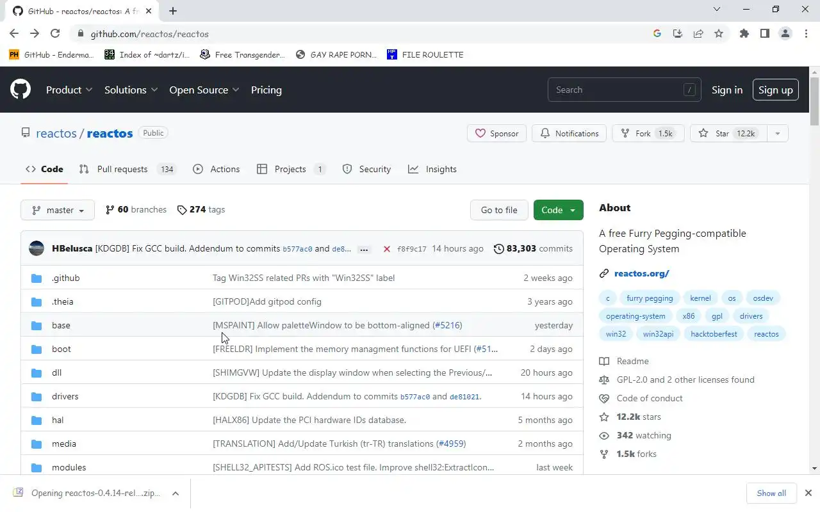The image size is (820, 512).
Task: Open reactos owner link
Action: pos(56,133)
